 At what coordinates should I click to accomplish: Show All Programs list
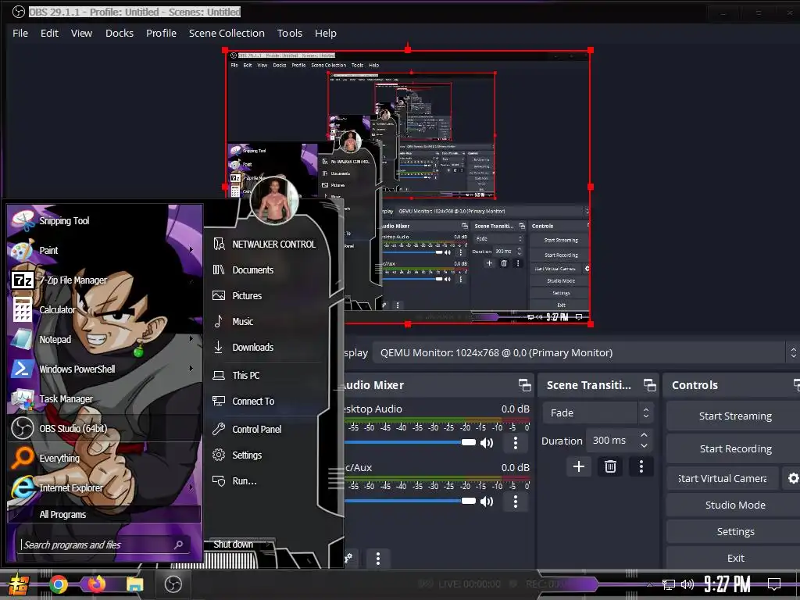[x=105, y=514]
